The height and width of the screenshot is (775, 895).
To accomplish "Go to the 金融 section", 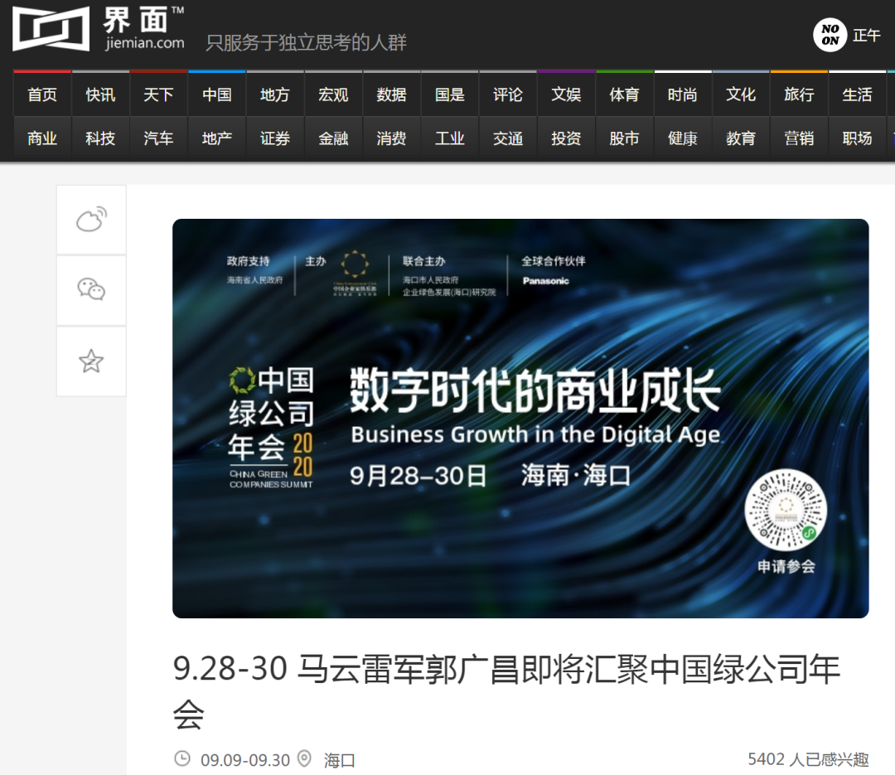I will click(333, 138).
